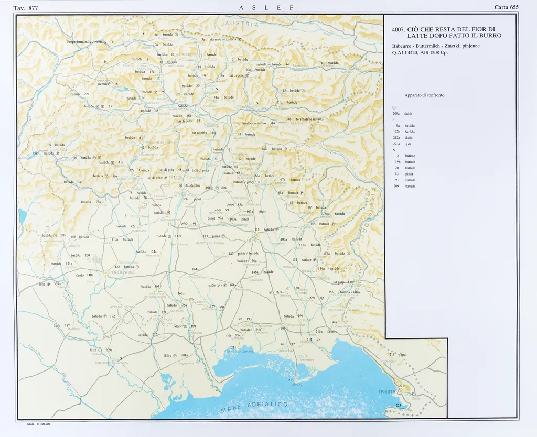Viewport: 537px width, 437px height.
Task: Click the Apparato di confronto heading
Action: pos(424,95)
